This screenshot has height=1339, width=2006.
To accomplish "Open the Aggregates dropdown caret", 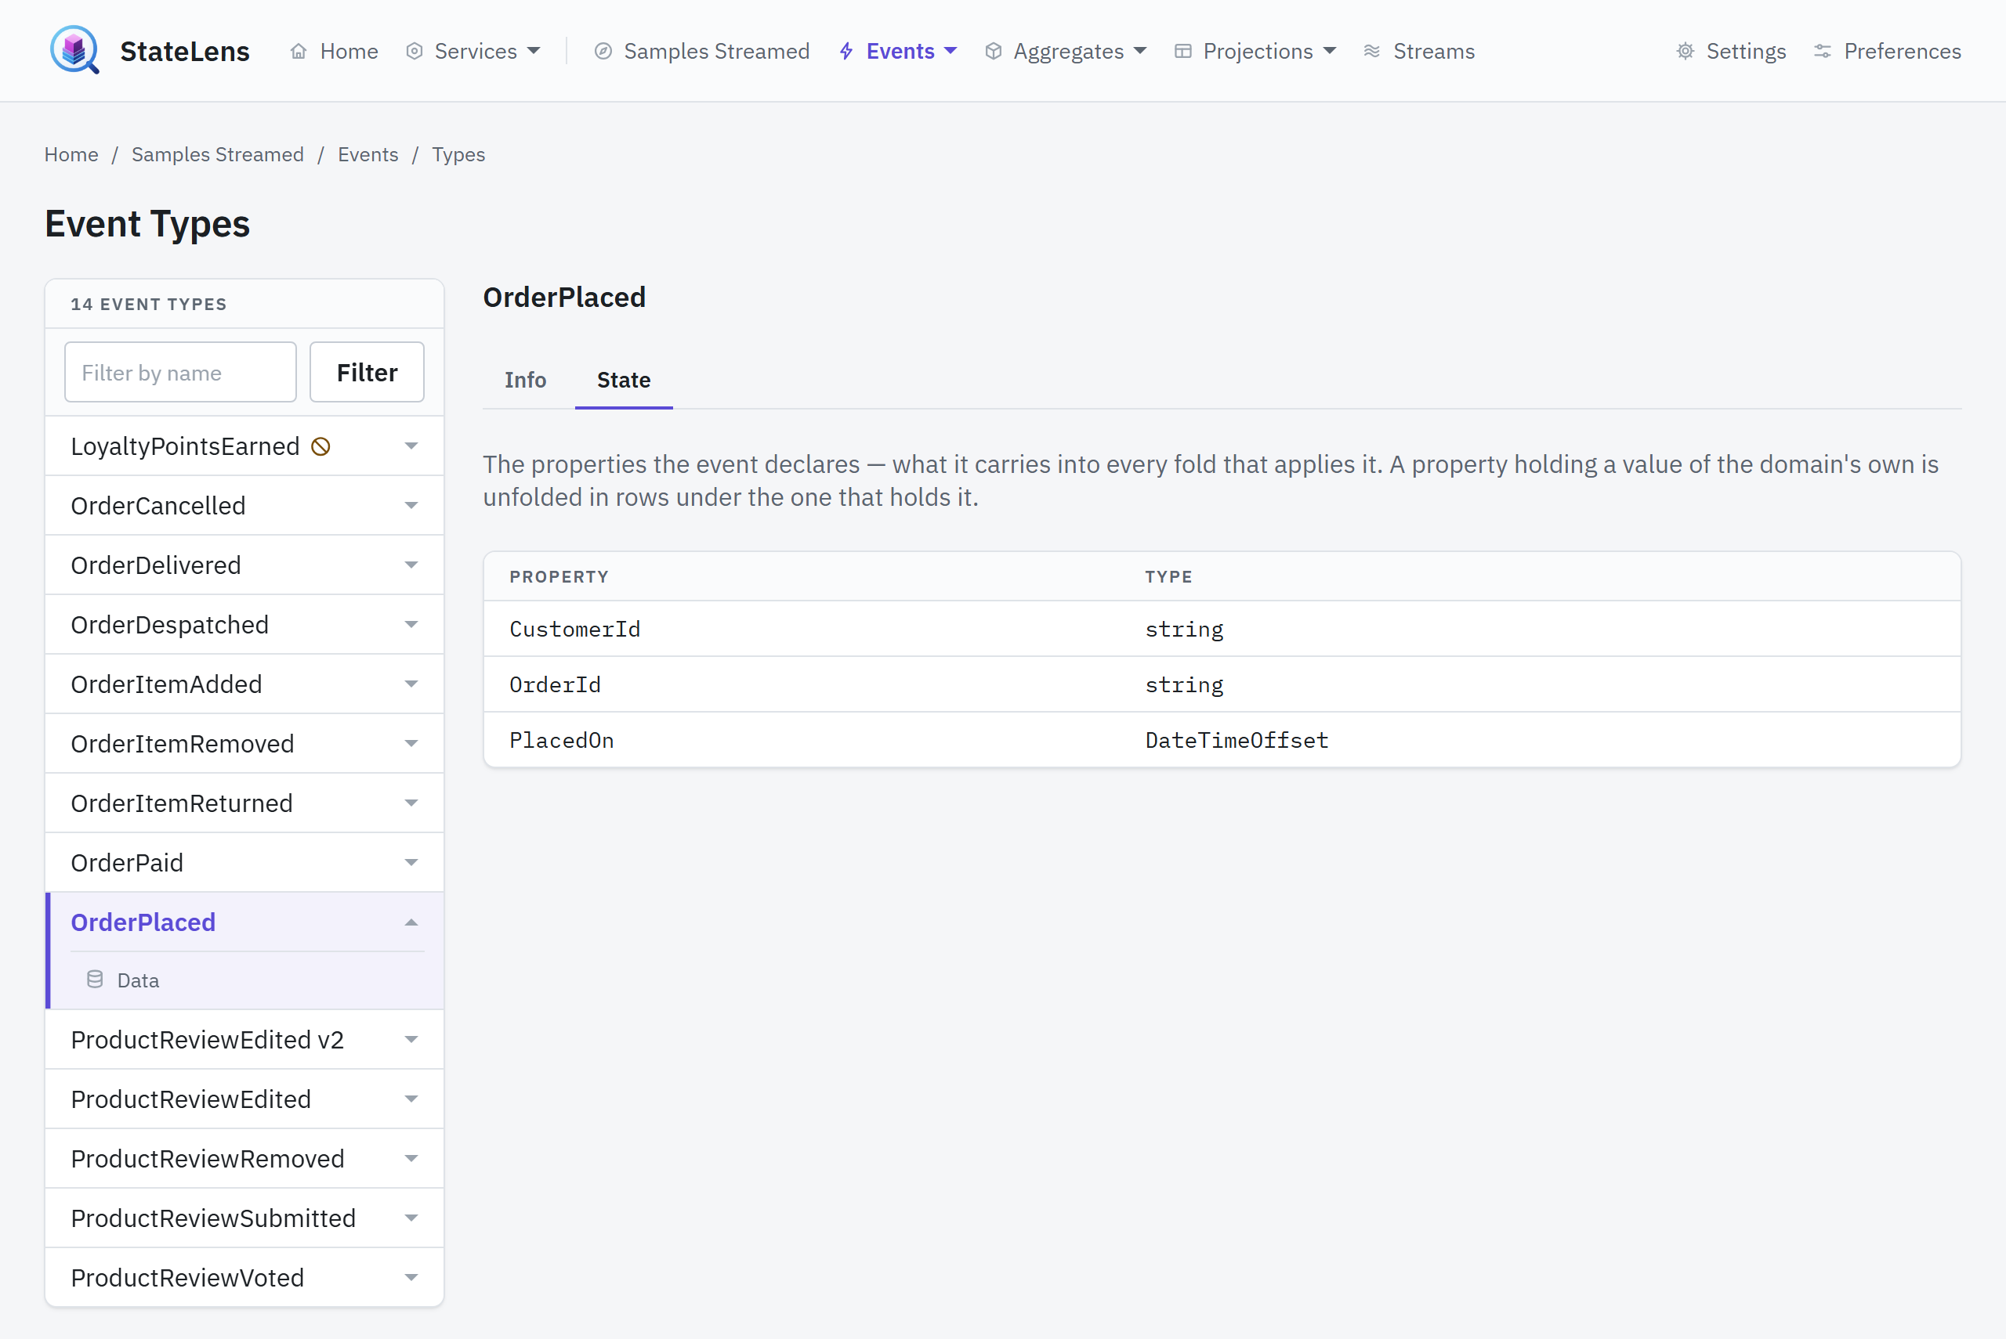I will pyautogui.click(x=1139, y=51).
